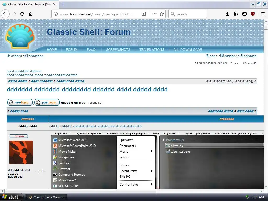
Task: Toggle the sidebar icon in toolbar
Action: point(244,14)
